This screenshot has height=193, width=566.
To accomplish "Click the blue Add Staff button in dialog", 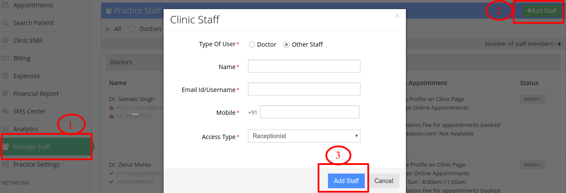I will point(346,181).
